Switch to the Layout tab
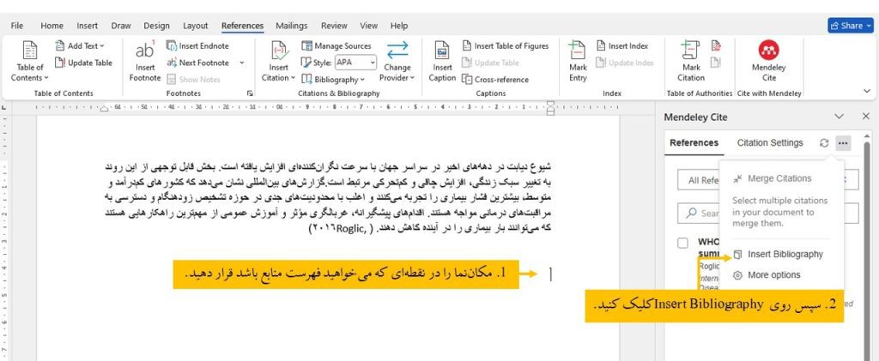879x361 pixels. [x=195, y=26]
